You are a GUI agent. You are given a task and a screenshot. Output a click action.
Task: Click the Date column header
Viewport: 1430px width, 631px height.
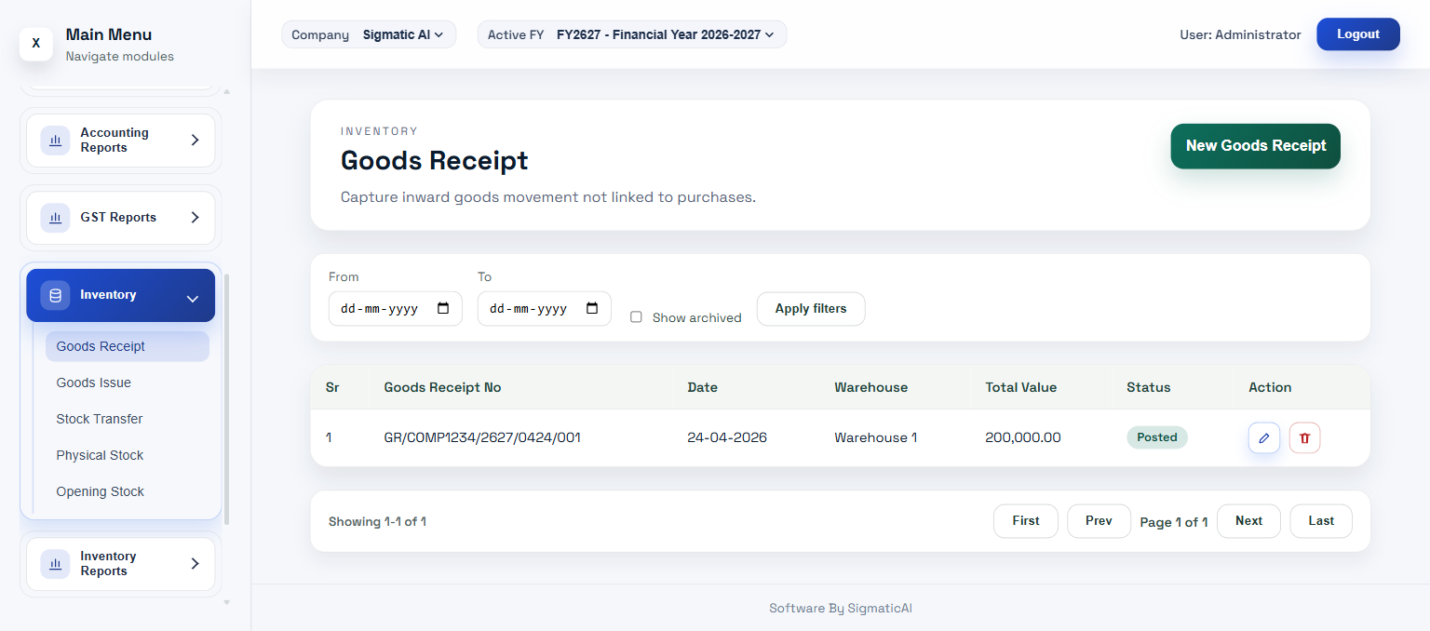(x=702, y=387)
